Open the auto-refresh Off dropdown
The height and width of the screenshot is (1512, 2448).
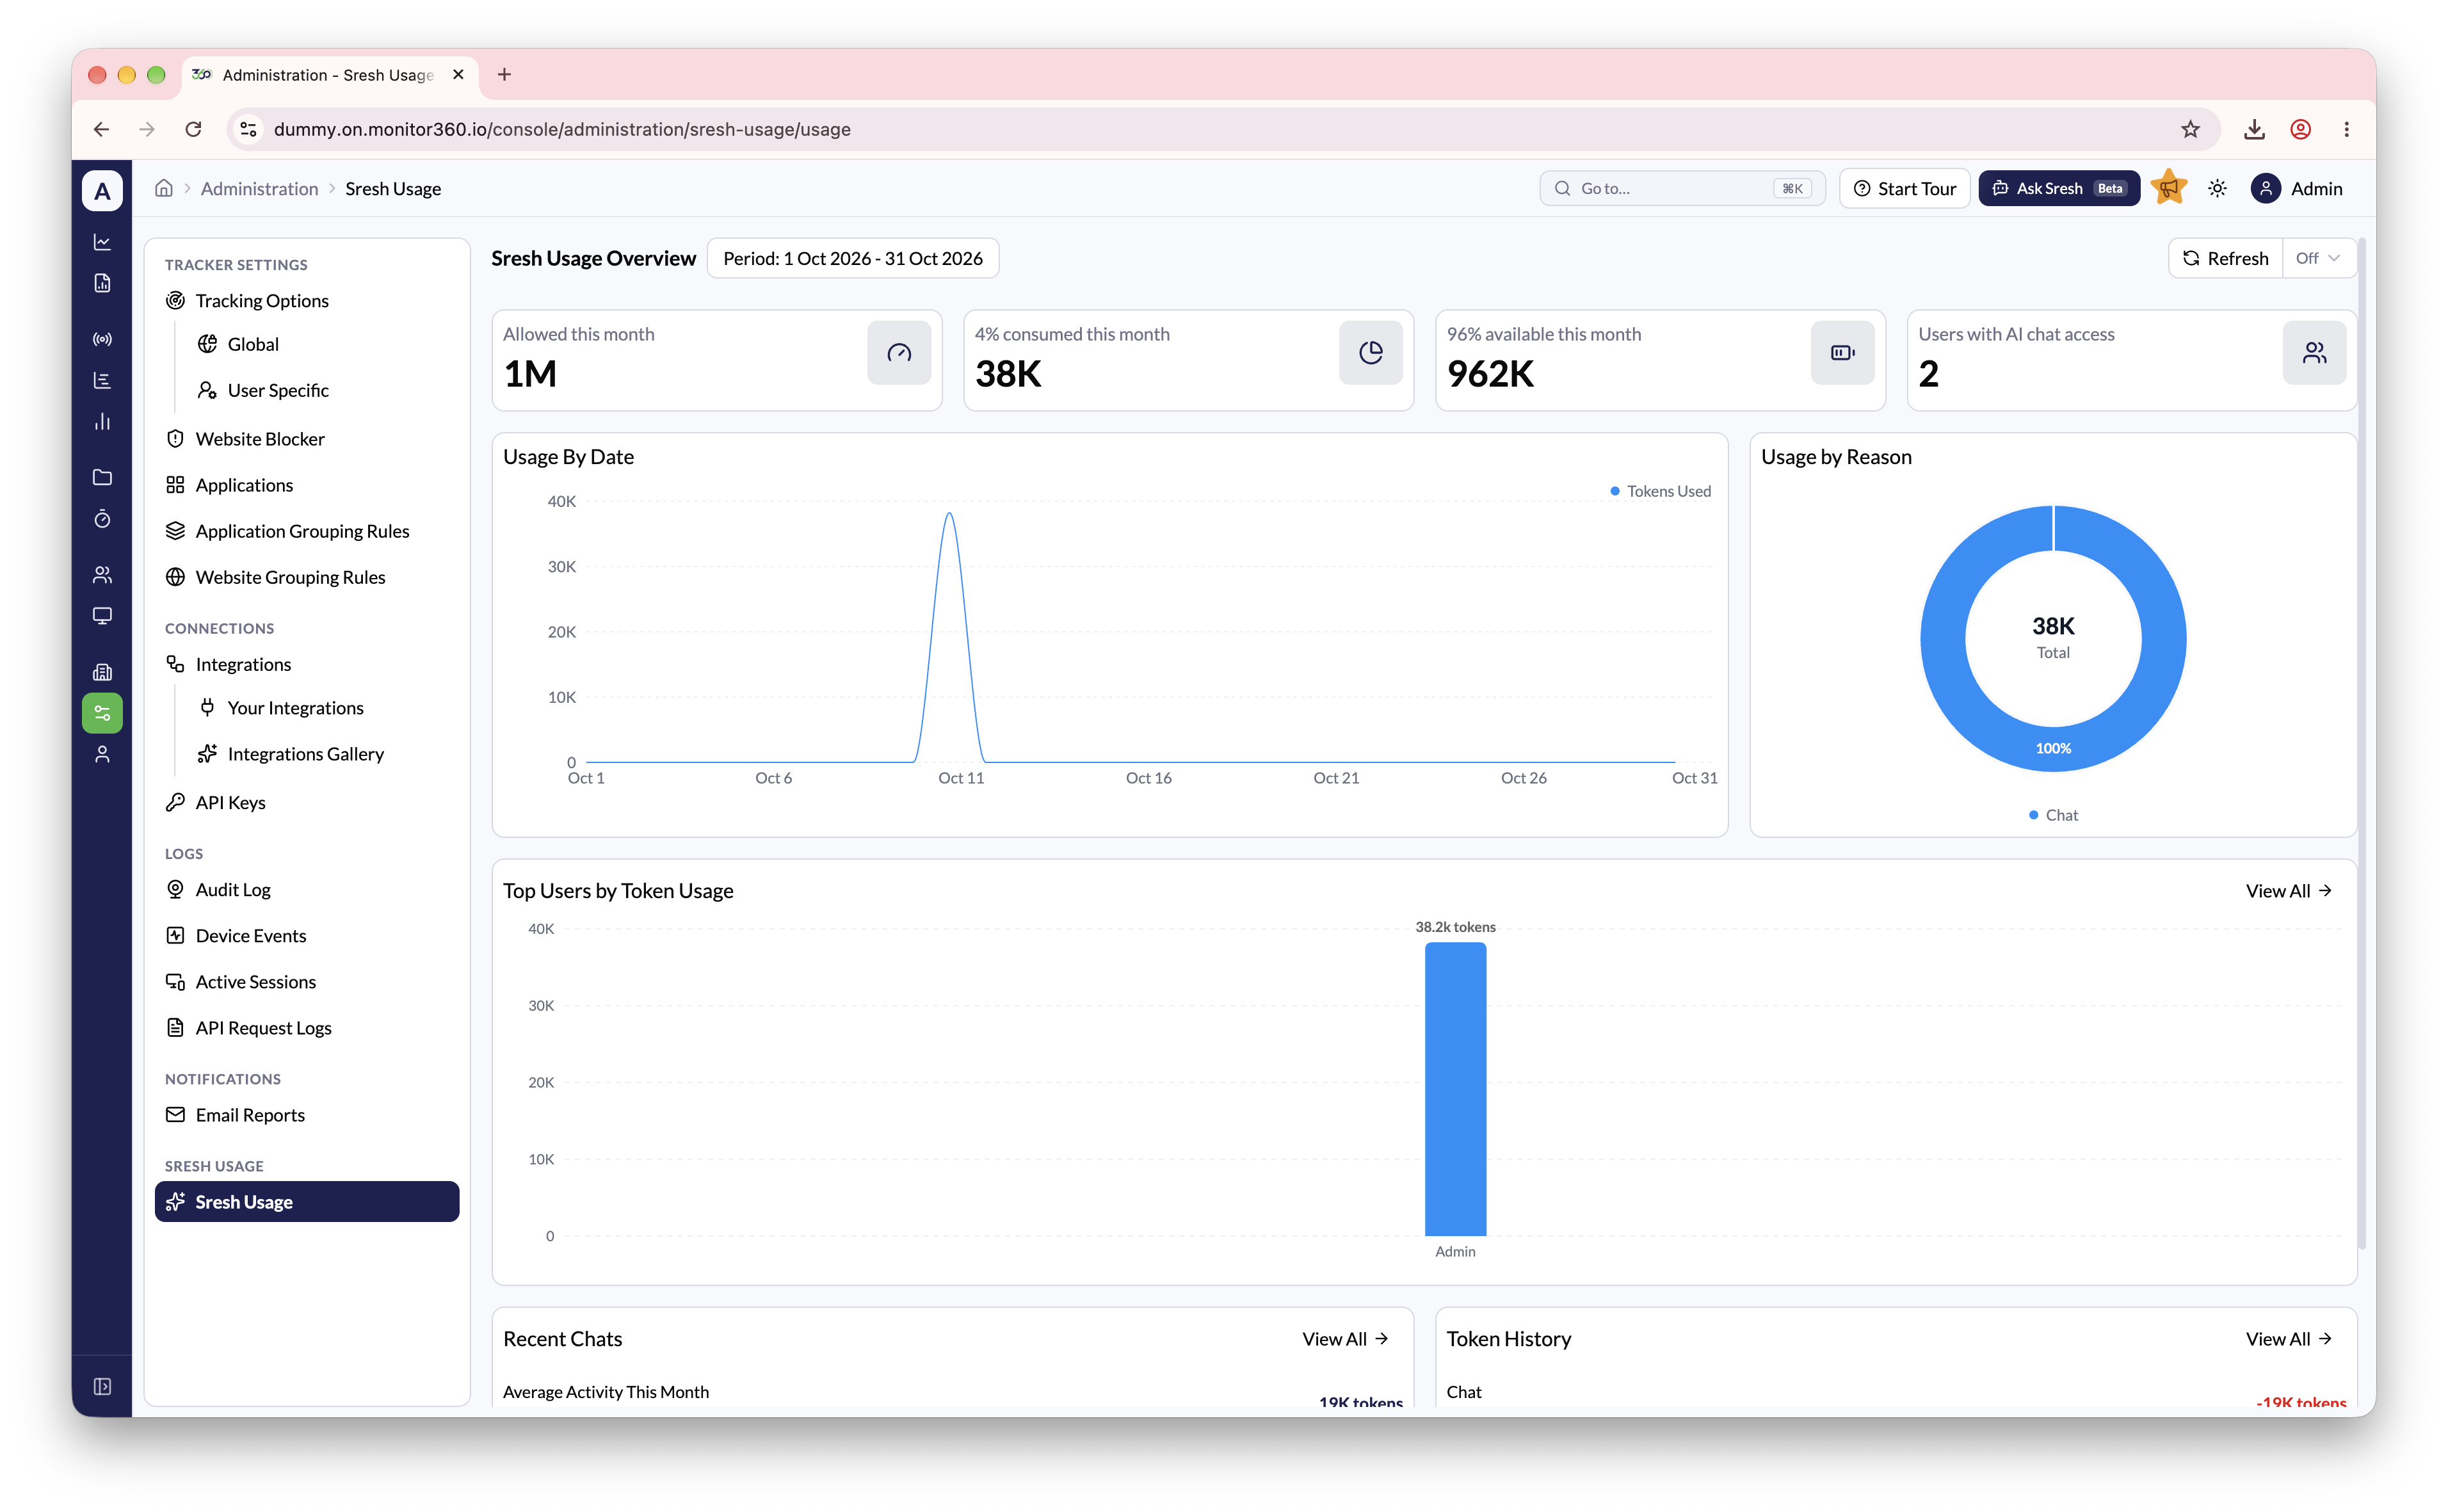[x=2318, y=258]
